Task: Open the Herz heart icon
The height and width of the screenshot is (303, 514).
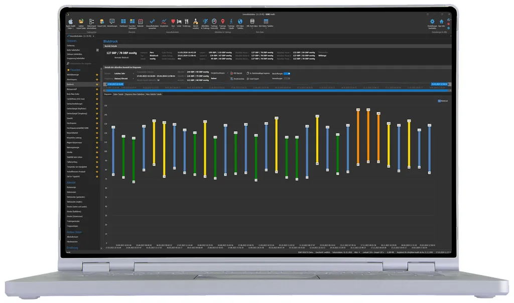Action: [173, 22]
